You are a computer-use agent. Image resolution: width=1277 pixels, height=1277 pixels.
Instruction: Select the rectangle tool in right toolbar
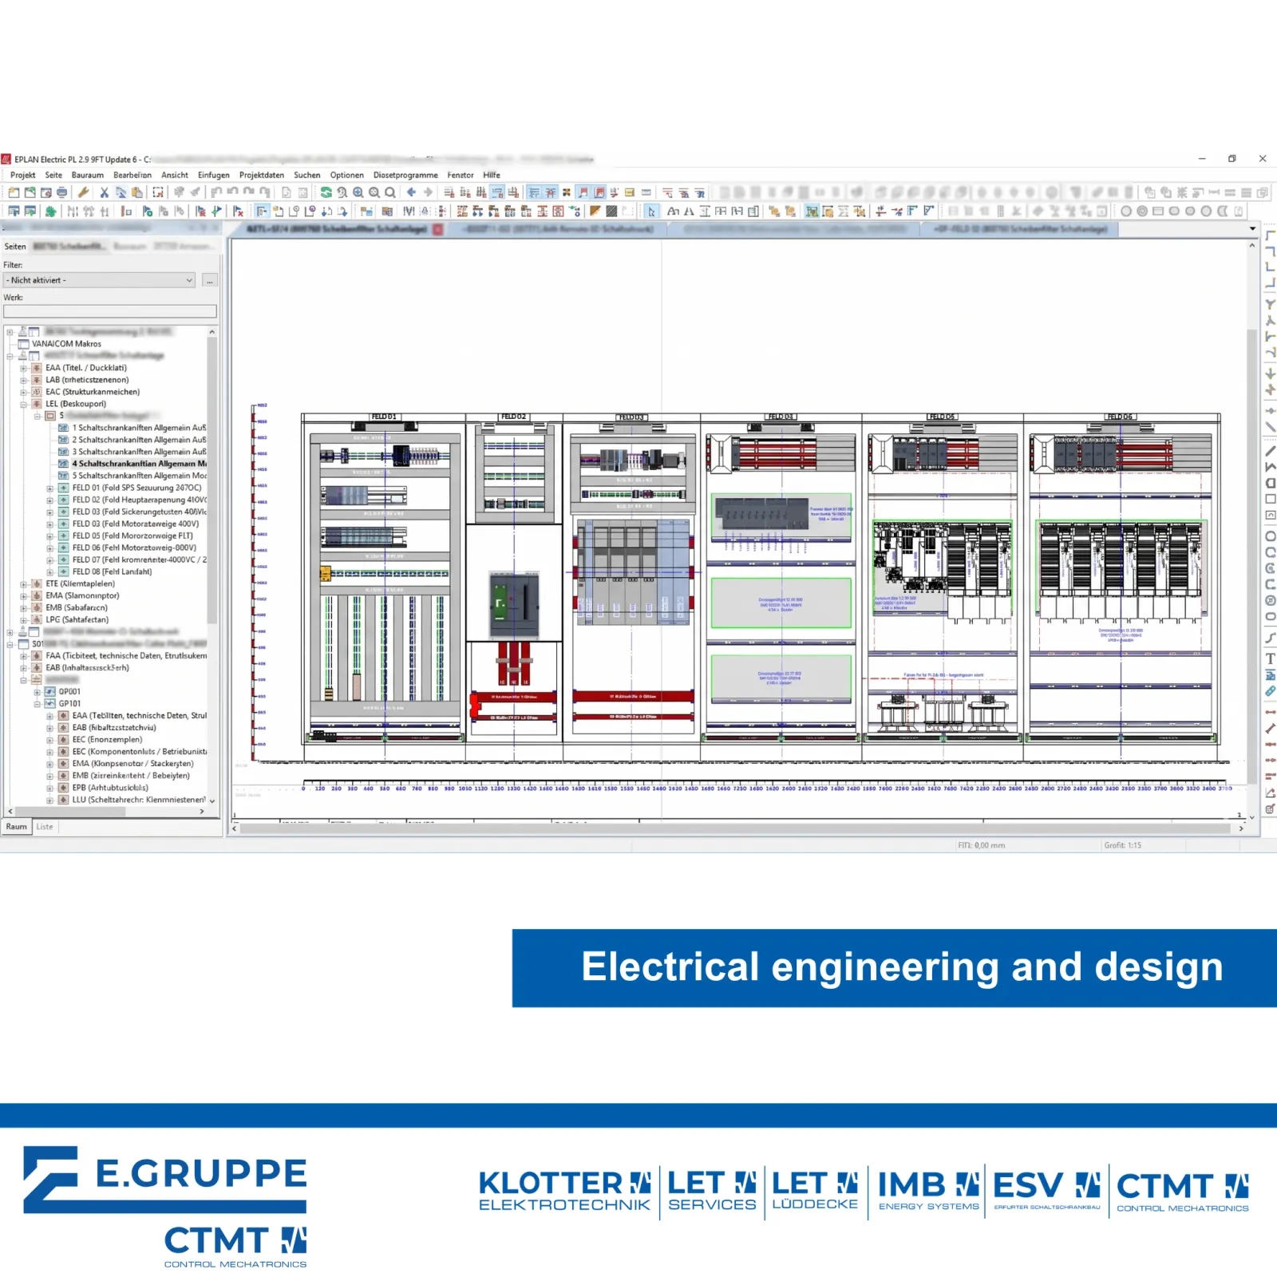[x=1270, y=499]
